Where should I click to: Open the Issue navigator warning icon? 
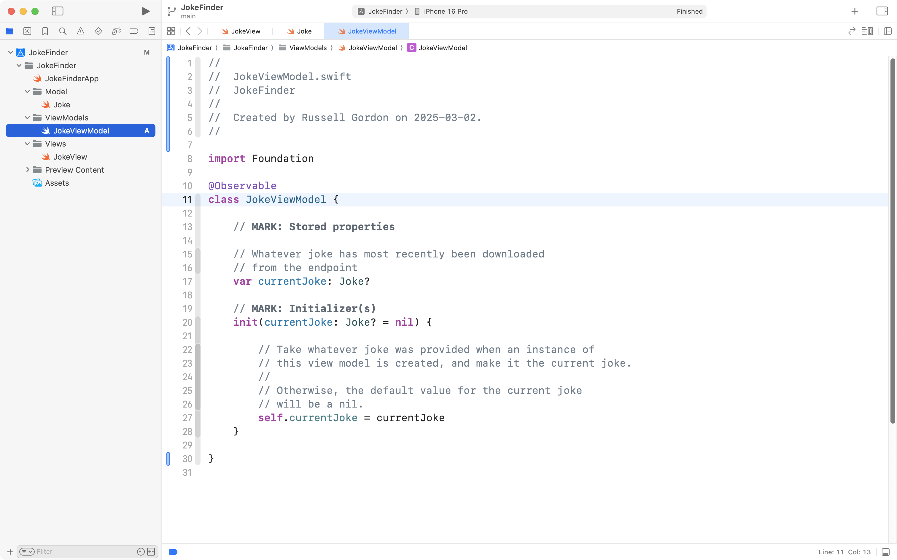80,31
